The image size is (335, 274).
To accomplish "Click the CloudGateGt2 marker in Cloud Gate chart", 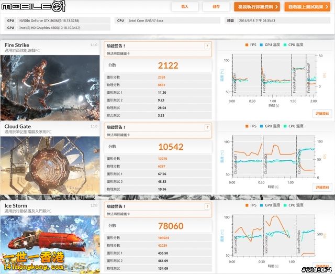I will click(266, 164).
